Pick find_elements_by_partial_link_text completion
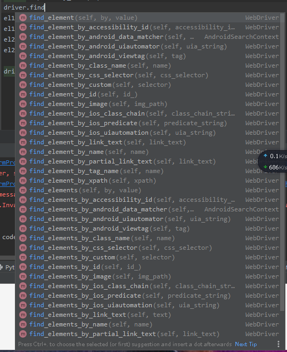 click(147, 334)
